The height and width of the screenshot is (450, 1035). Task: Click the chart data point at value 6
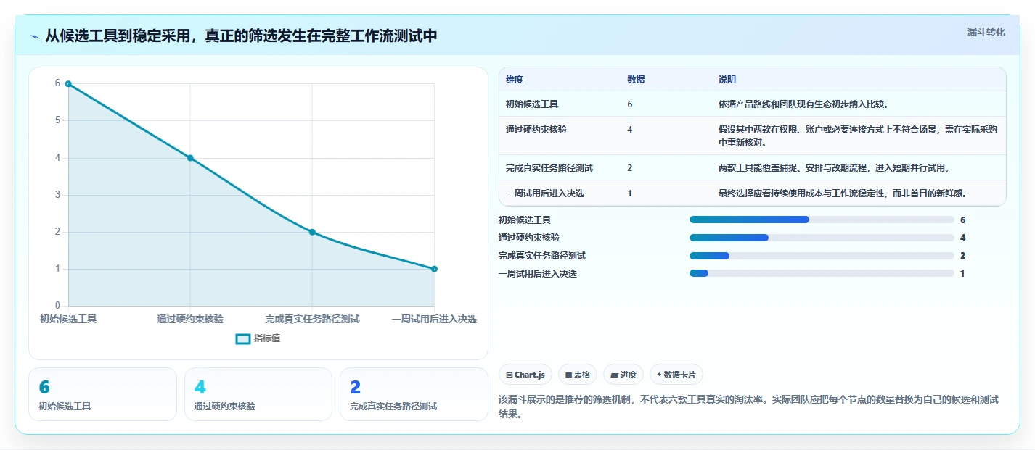pyautogui.click(x=68, y=84)
